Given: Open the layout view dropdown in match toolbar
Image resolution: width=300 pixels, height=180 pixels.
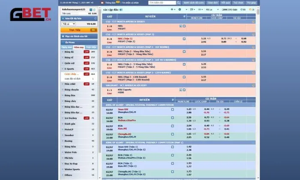Looking at the screenshot, I should 192,9.
